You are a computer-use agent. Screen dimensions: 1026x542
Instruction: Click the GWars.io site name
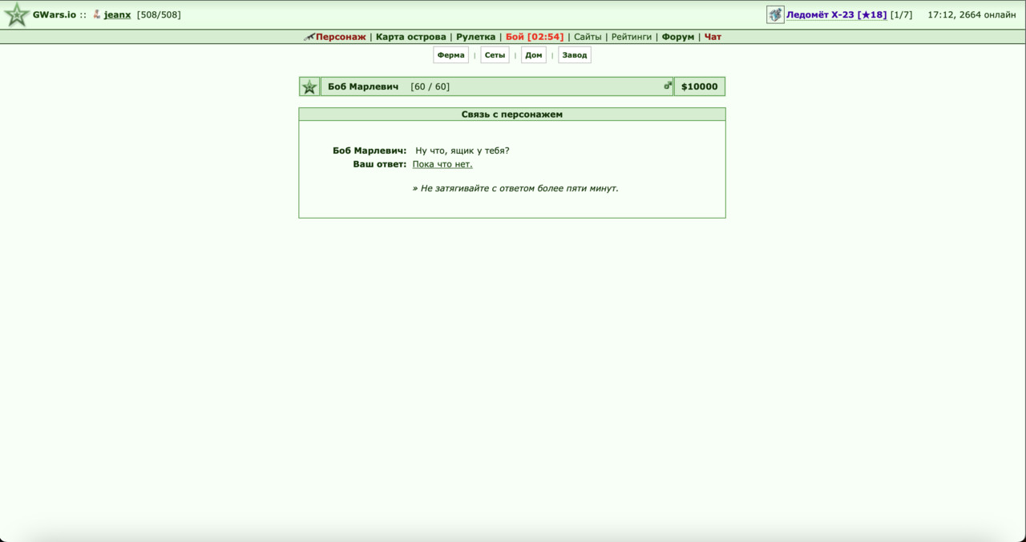[55, 14]
